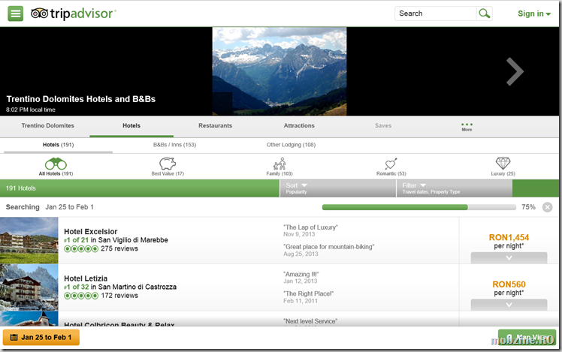Click "Trentino Dolomites Hotels and B&Bs" heading

coord(81,99)
